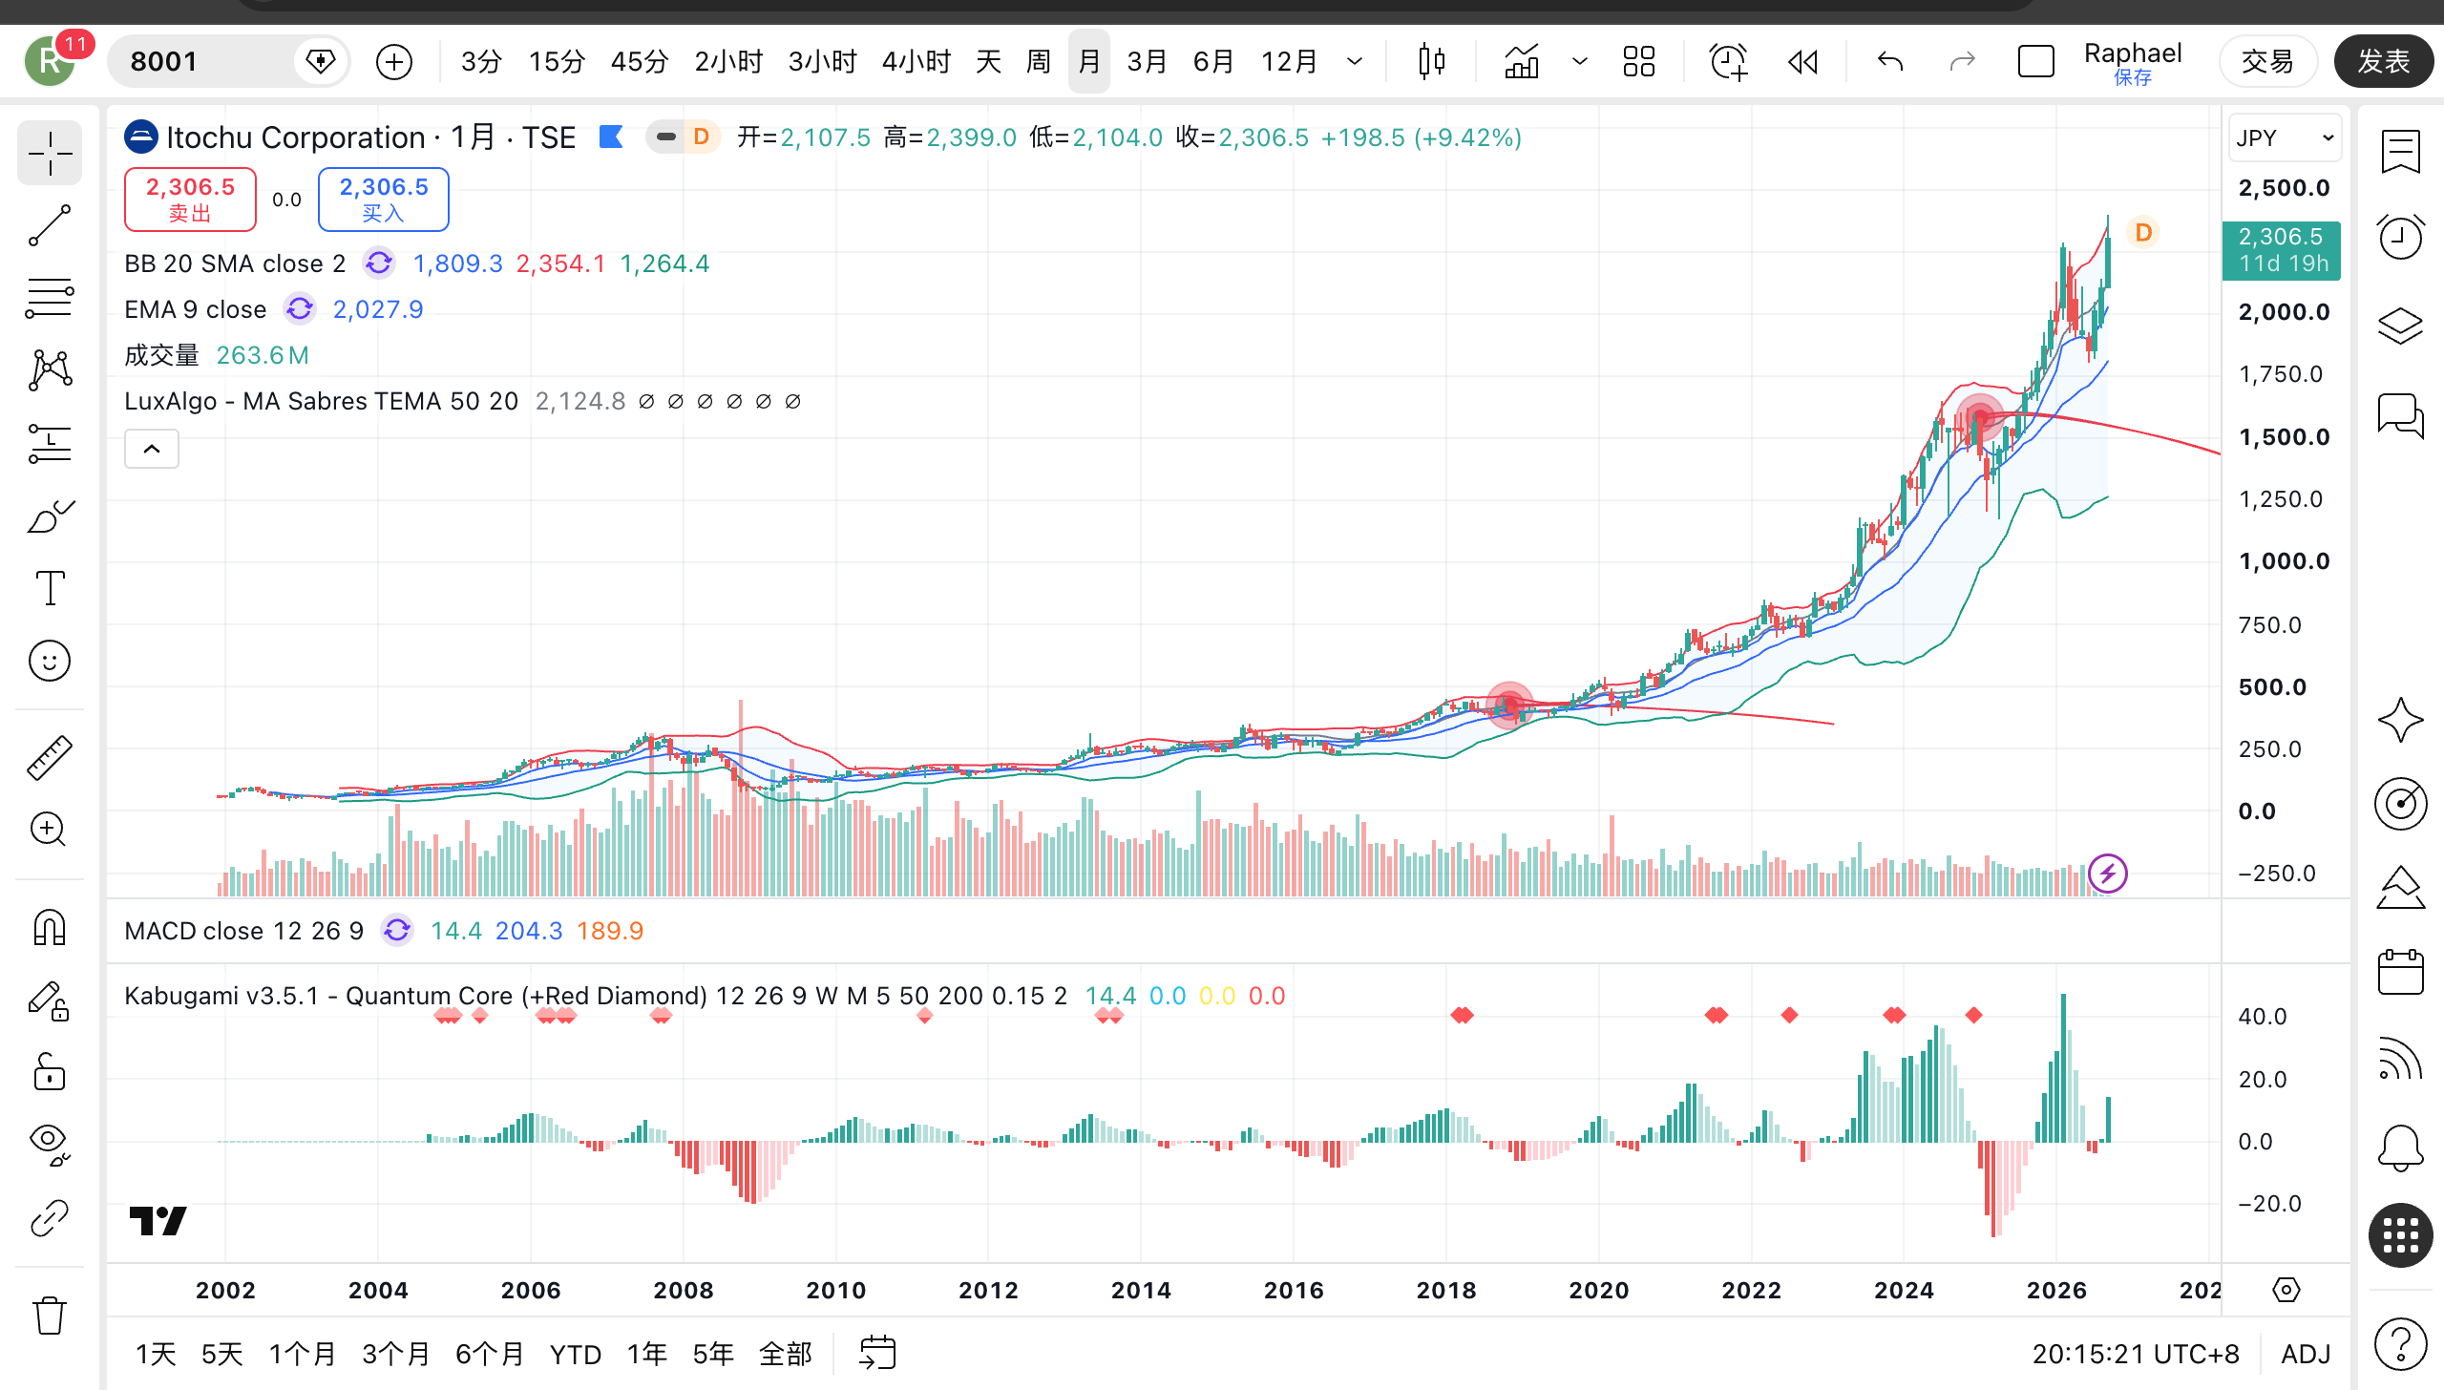Start bar replay mode

pyautogui.click(x=1803, y=62)
